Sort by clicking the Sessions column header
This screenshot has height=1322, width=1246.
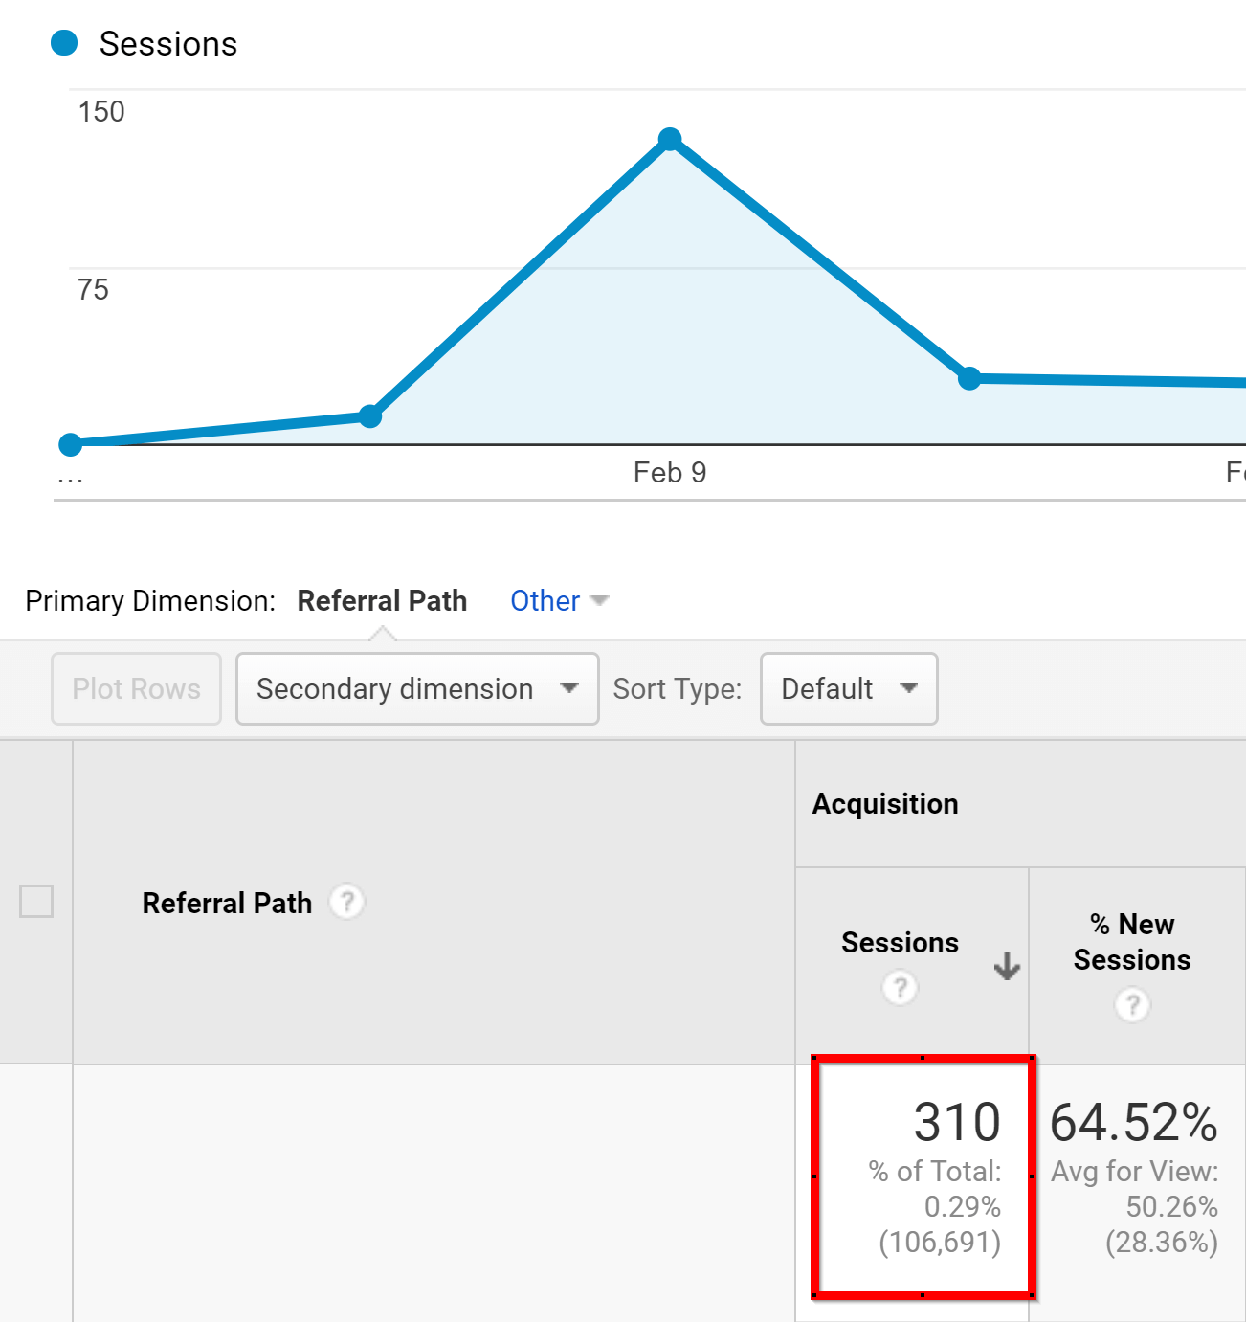pos(899,942)
